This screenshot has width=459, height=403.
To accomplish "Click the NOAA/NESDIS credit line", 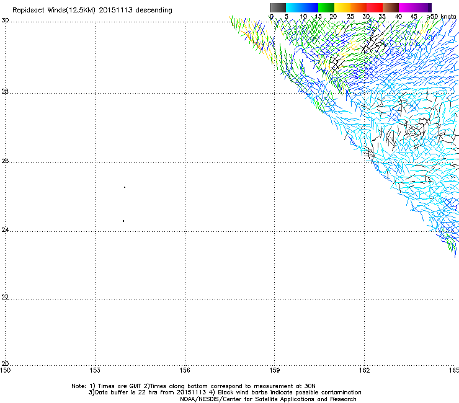I will coord(268,399).
